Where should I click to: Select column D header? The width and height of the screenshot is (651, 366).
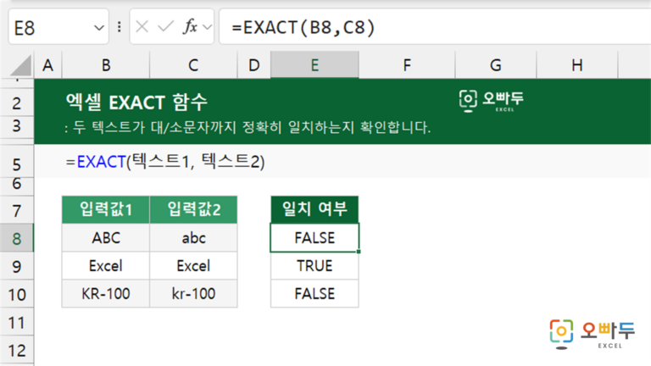(x=254, y=65)
